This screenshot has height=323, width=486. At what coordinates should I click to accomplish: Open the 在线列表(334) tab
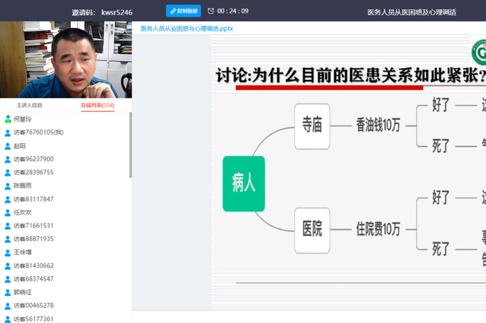pos(97,106)
